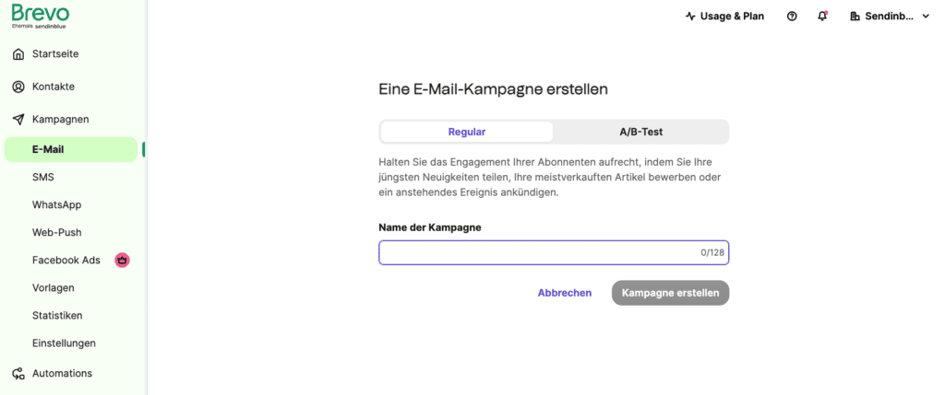Open Startseite via the house icon
Viewport: 945px width, 395px height.
point(18,54)
